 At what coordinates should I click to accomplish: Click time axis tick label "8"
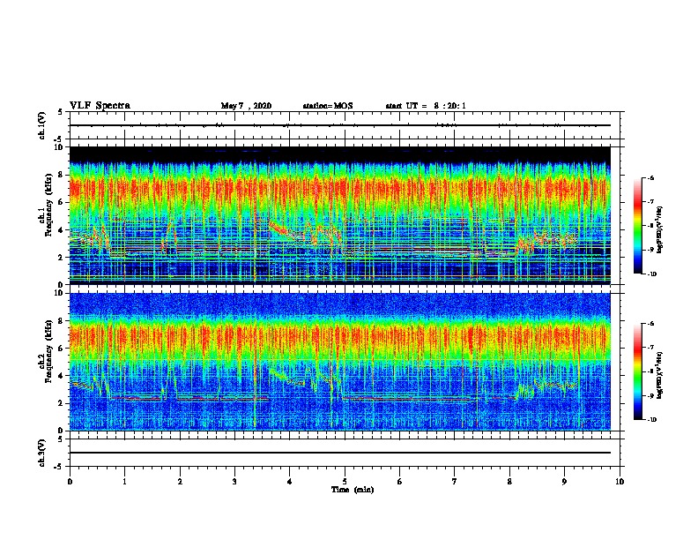pos(509,482)
